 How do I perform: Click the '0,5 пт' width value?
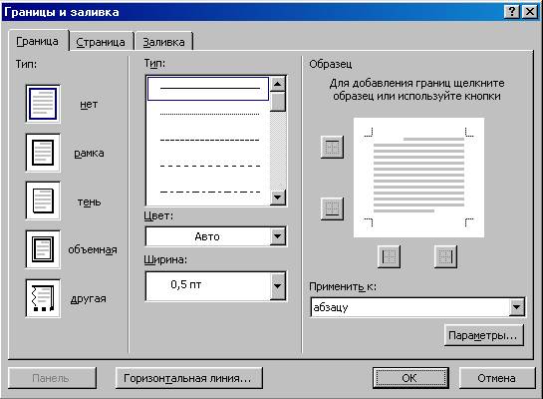186,284
